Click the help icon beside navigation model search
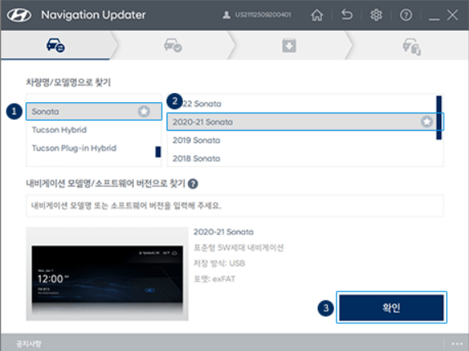The height and width of the screenshot is (351, 469). (x=193, y=184)
